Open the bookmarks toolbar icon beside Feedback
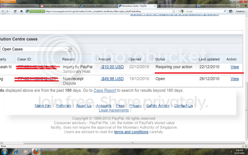The width and height of the screenshot is (248, 155). point(231,11)
